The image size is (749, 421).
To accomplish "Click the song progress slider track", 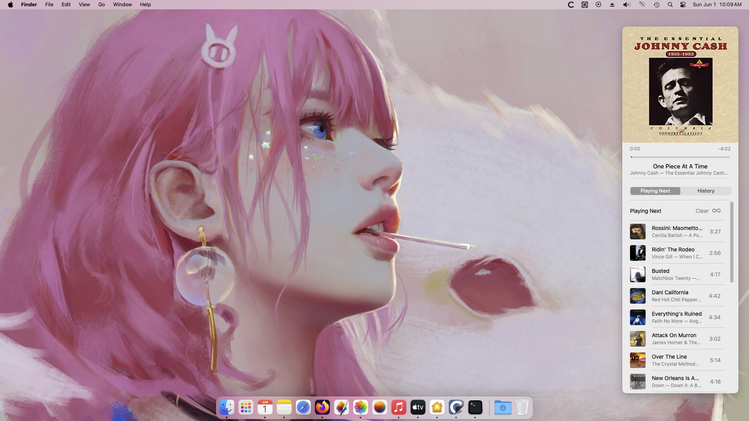I will click(x=680, y=157).
